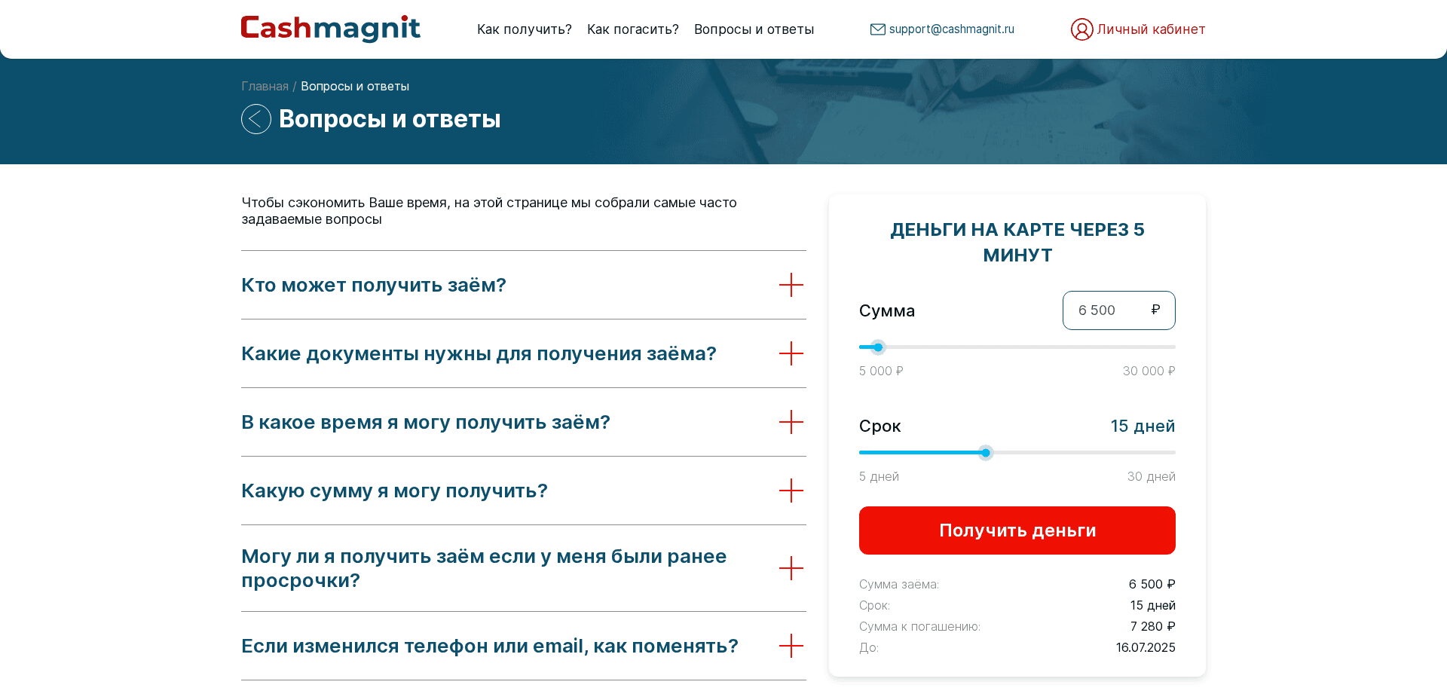Click the Cashmagnit logo
The height and width of the screenshot is (697, 1447).
pyautogui.click(x=330, y=29)
